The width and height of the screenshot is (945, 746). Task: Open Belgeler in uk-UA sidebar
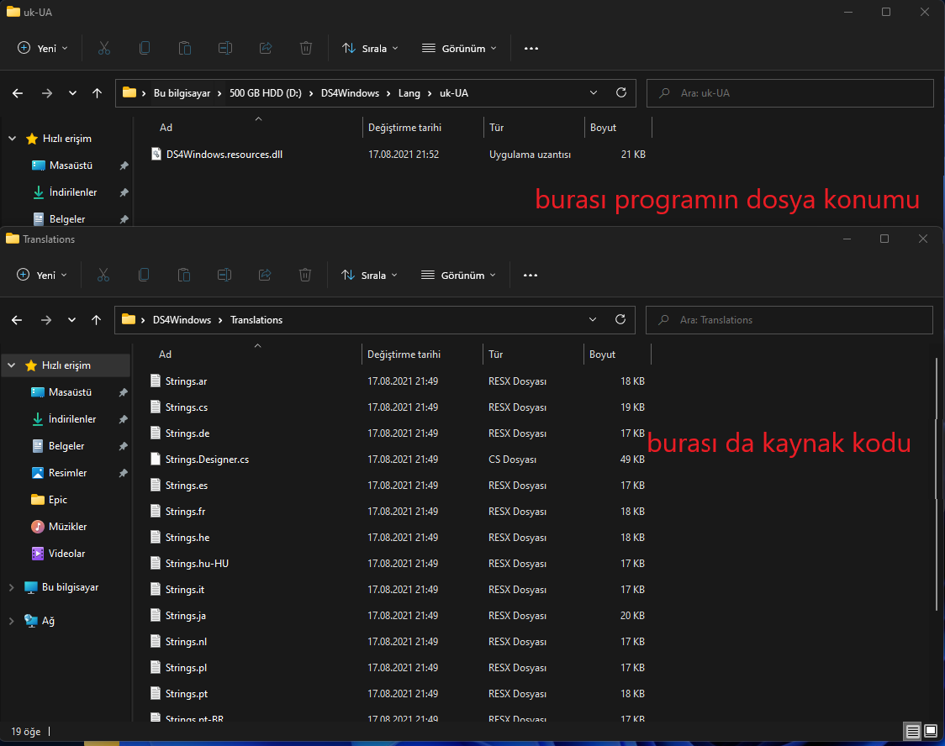point(67,219)
